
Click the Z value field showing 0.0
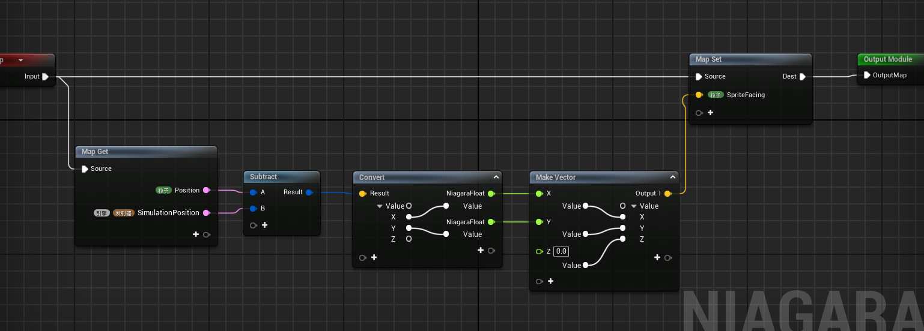coord(561,251)
